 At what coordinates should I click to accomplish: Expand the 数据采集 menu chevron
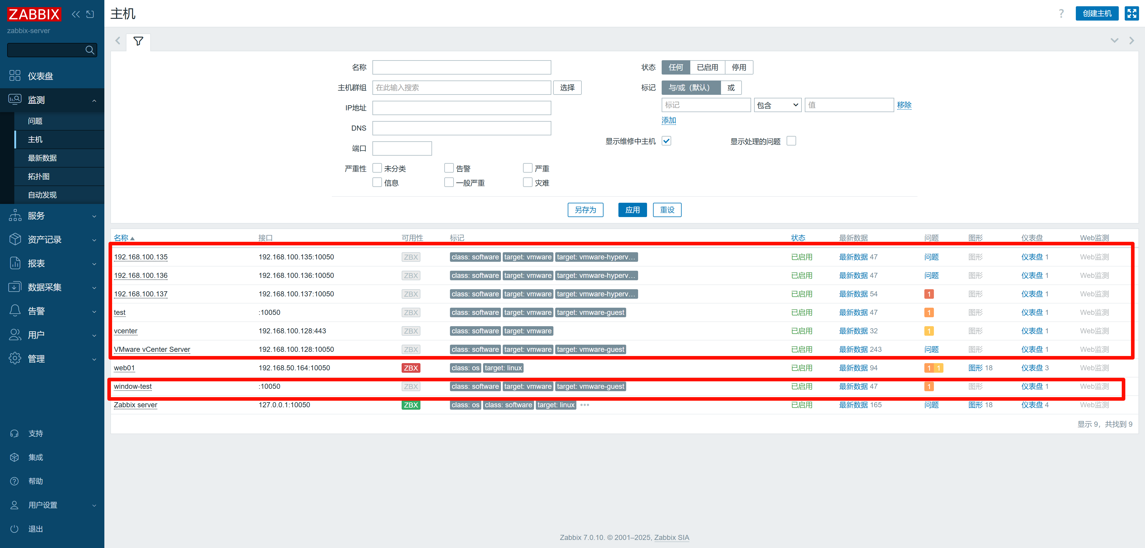tap(94, 288)
